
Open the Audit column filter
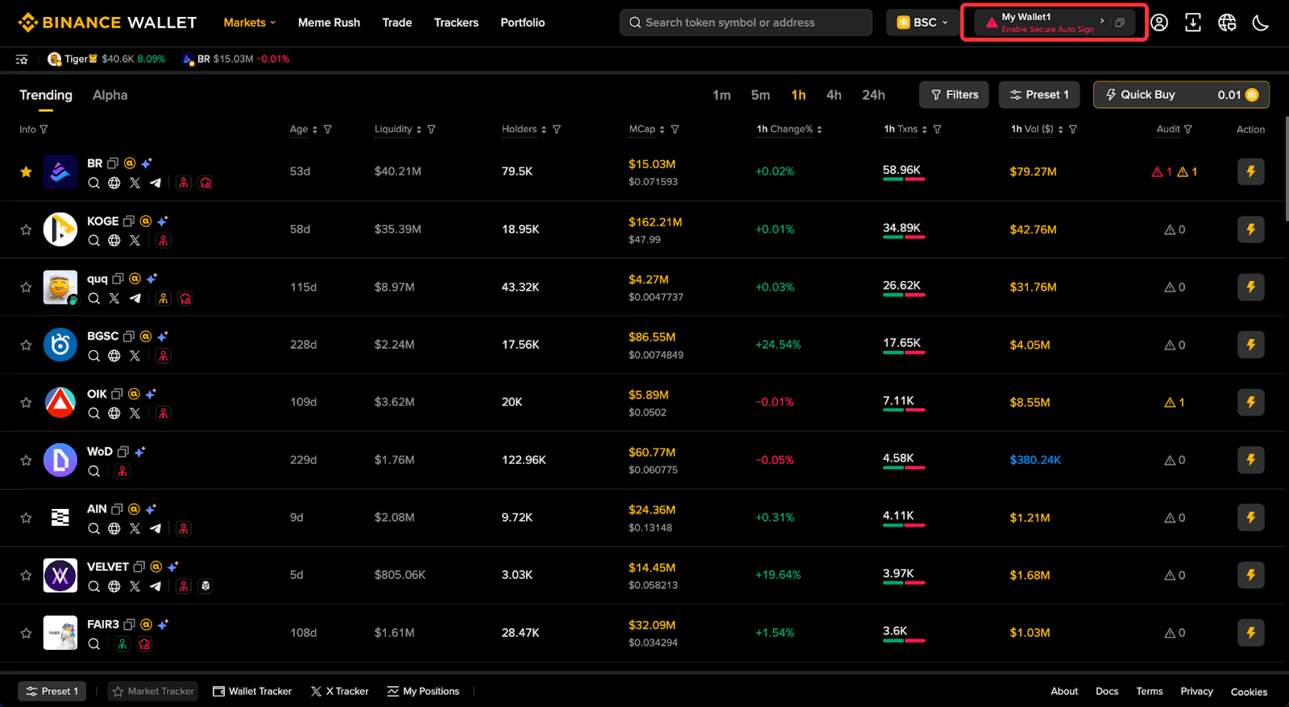1188,130
